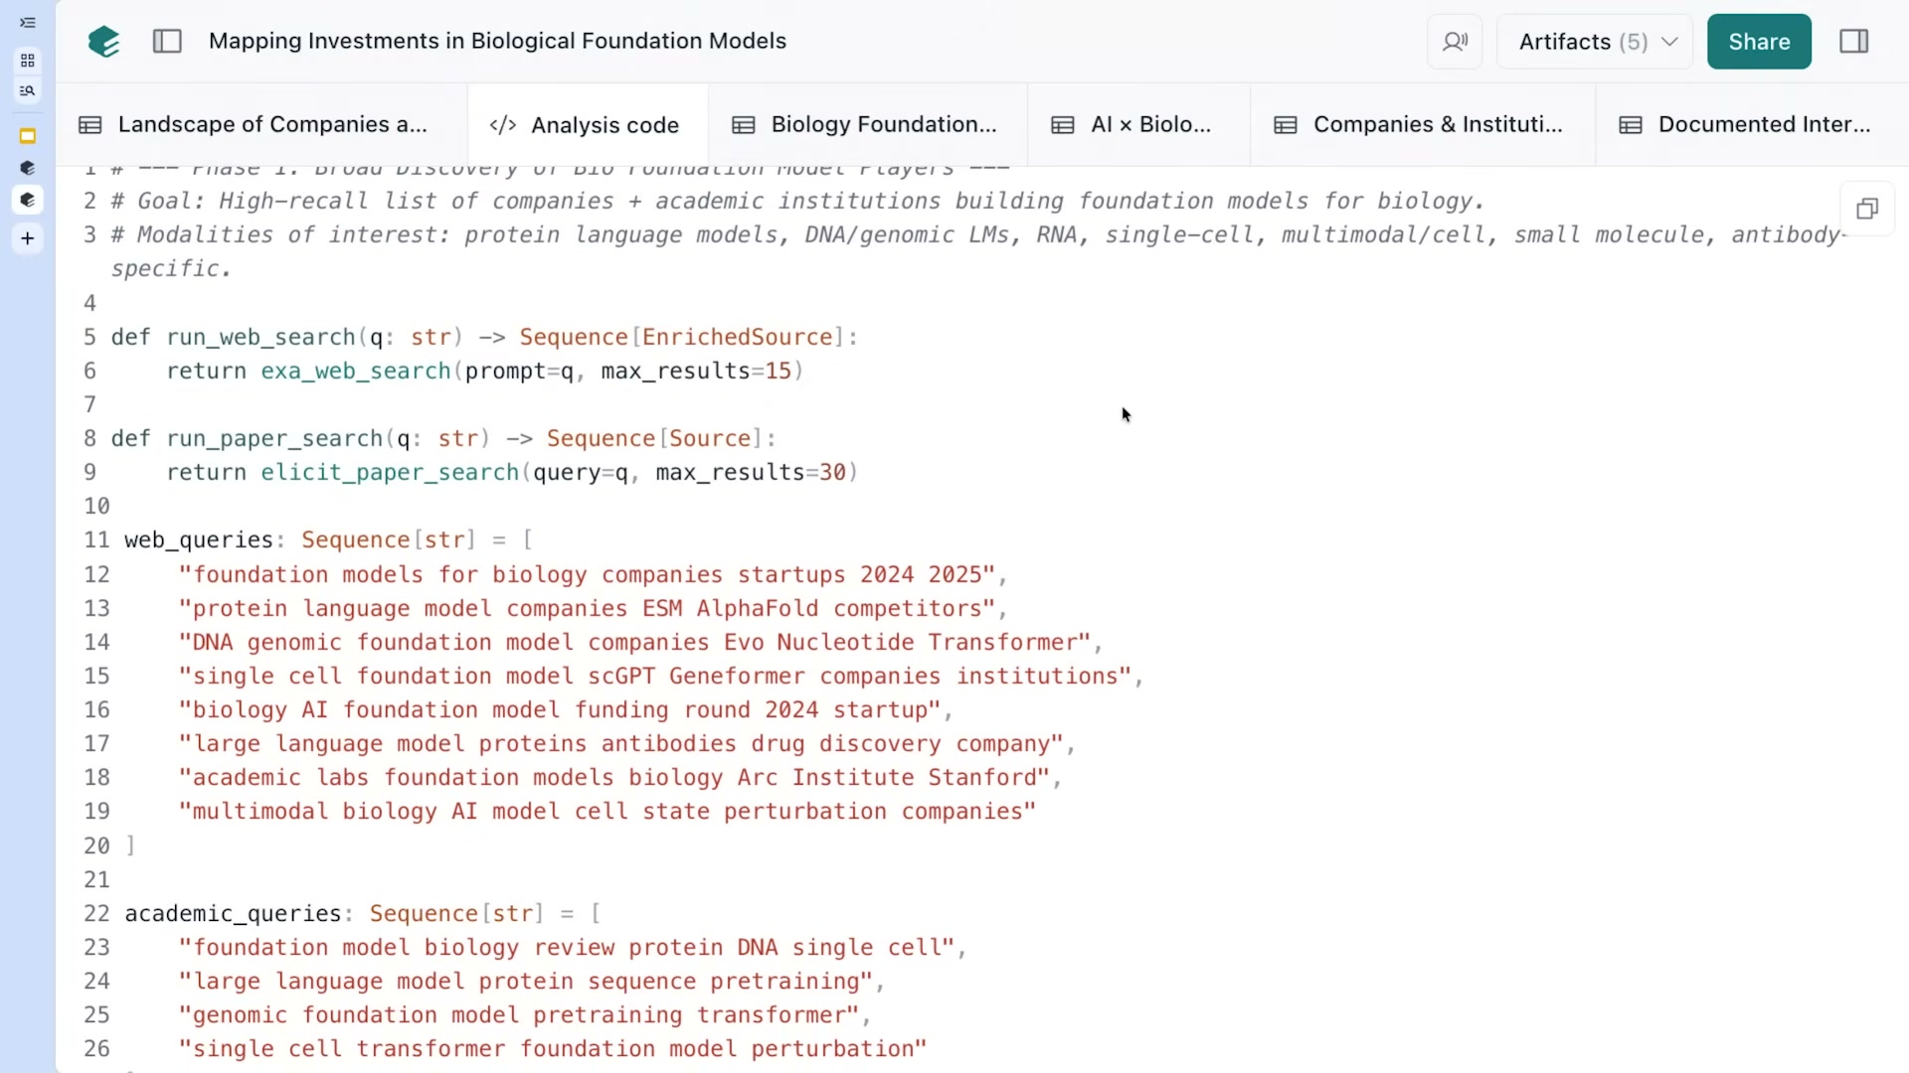The image size is (1909, 1073).
Task: Click query mentioning Arc Institute Stanford
Action: [x=620, y=778]
